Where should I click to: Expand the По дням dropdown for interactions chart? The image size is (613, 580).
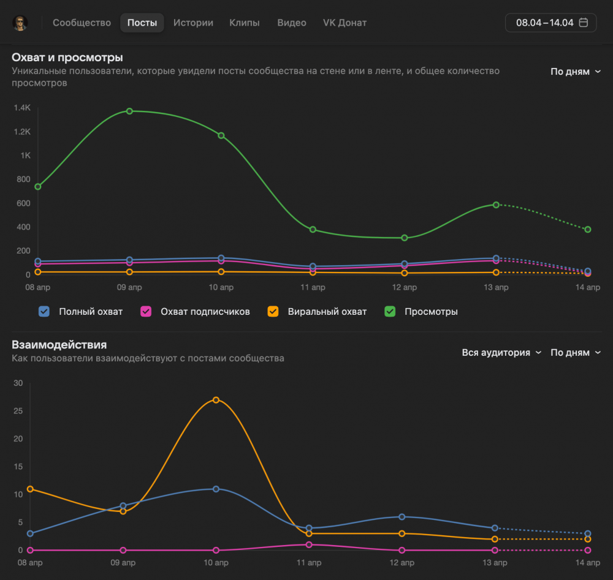tap(576, 352)
